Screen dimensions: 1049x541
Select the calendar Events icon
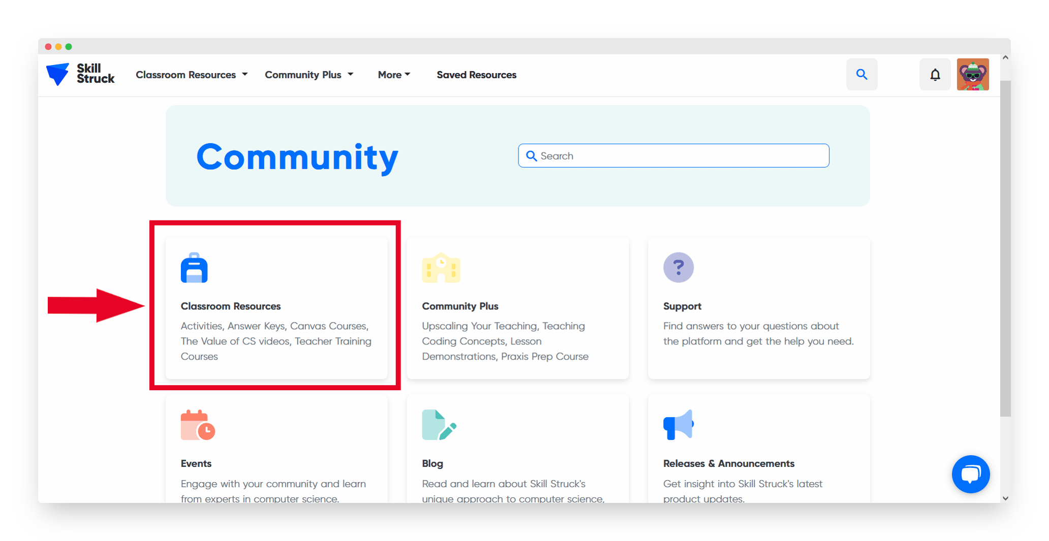click(197, 425)
